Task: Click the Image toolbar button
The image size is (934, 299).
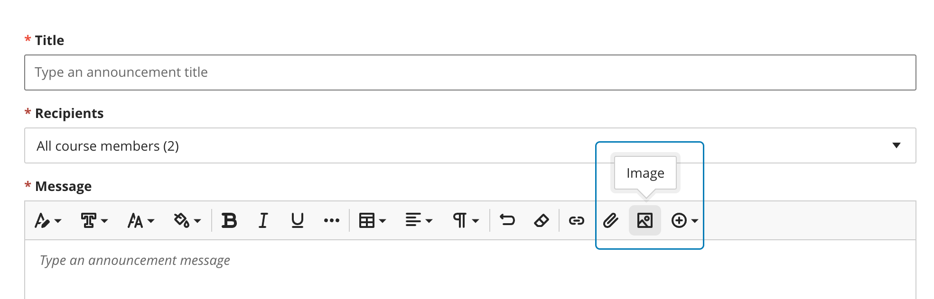Action: click(645, 220)
